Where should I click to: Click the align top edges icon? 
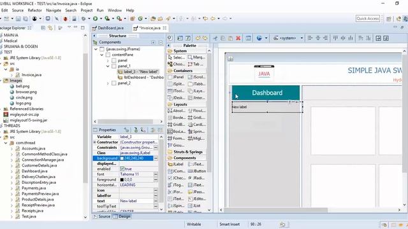[x=335, y=38]
